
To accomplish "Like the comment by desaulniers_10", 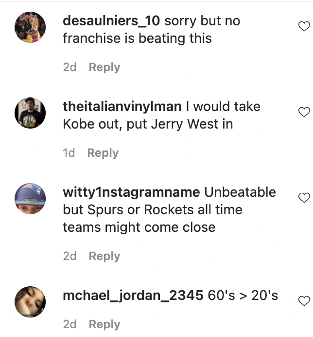I will (x=304, y=26).
